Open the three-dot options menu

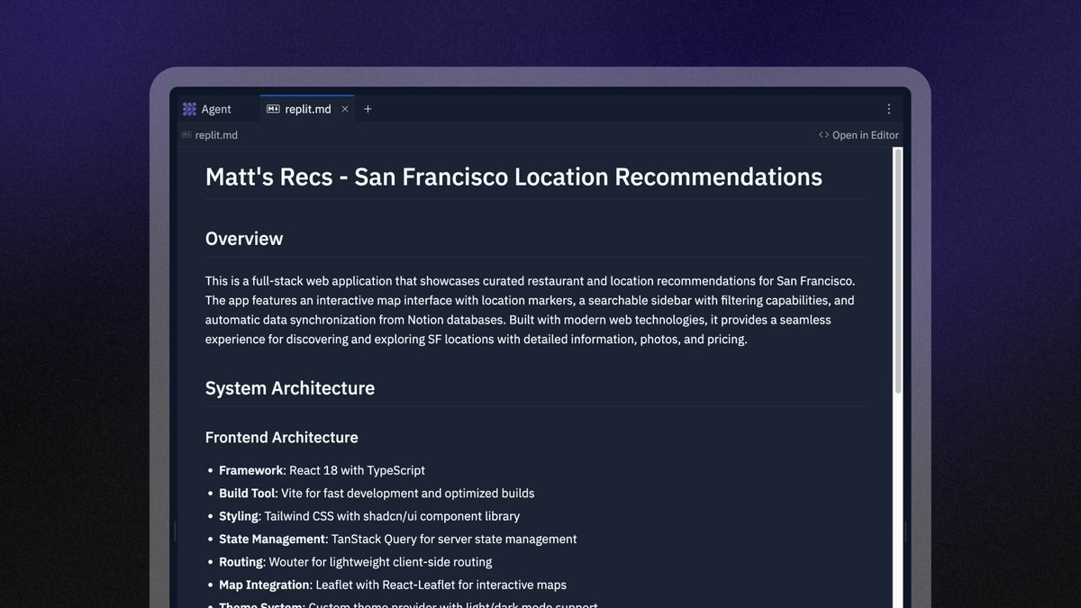tap(888, 109)
